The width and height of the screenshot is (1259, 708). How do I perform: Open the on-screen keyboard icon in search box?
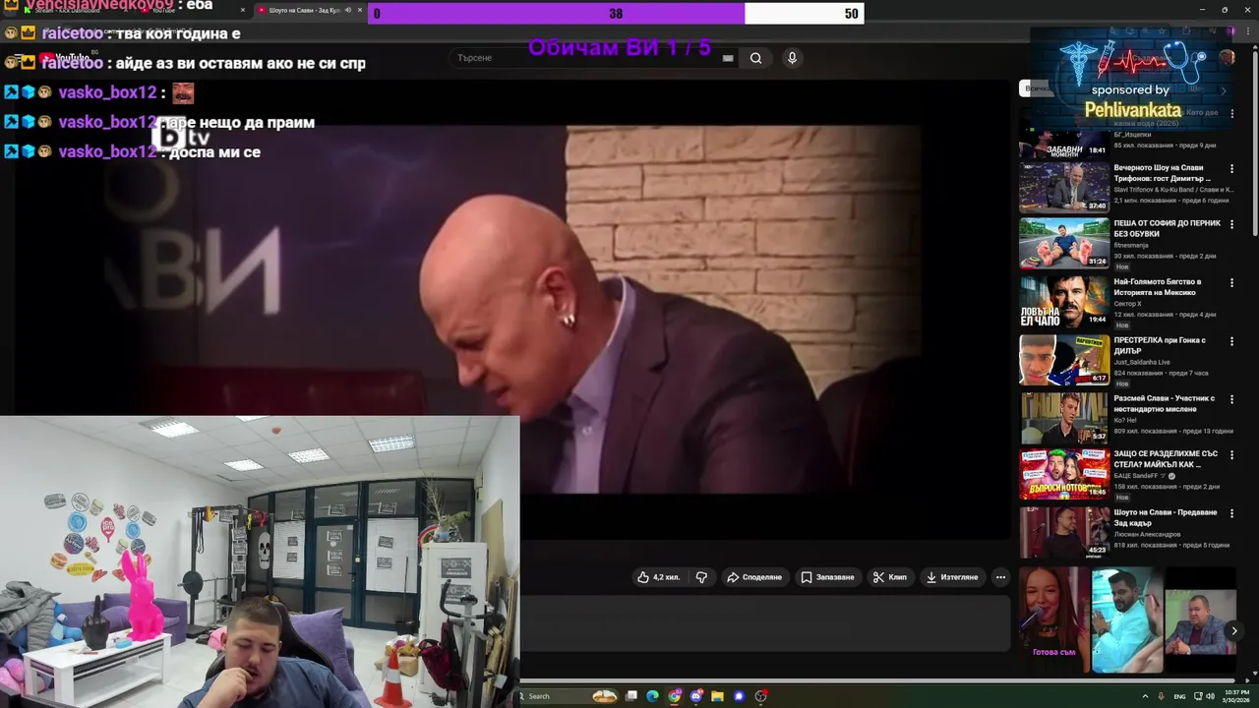(728, 58)
